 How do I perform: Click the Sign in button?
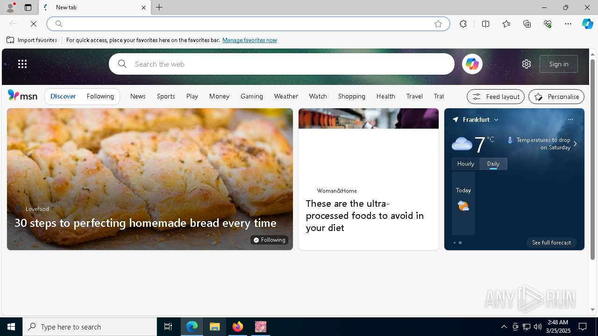coord(559,64)
